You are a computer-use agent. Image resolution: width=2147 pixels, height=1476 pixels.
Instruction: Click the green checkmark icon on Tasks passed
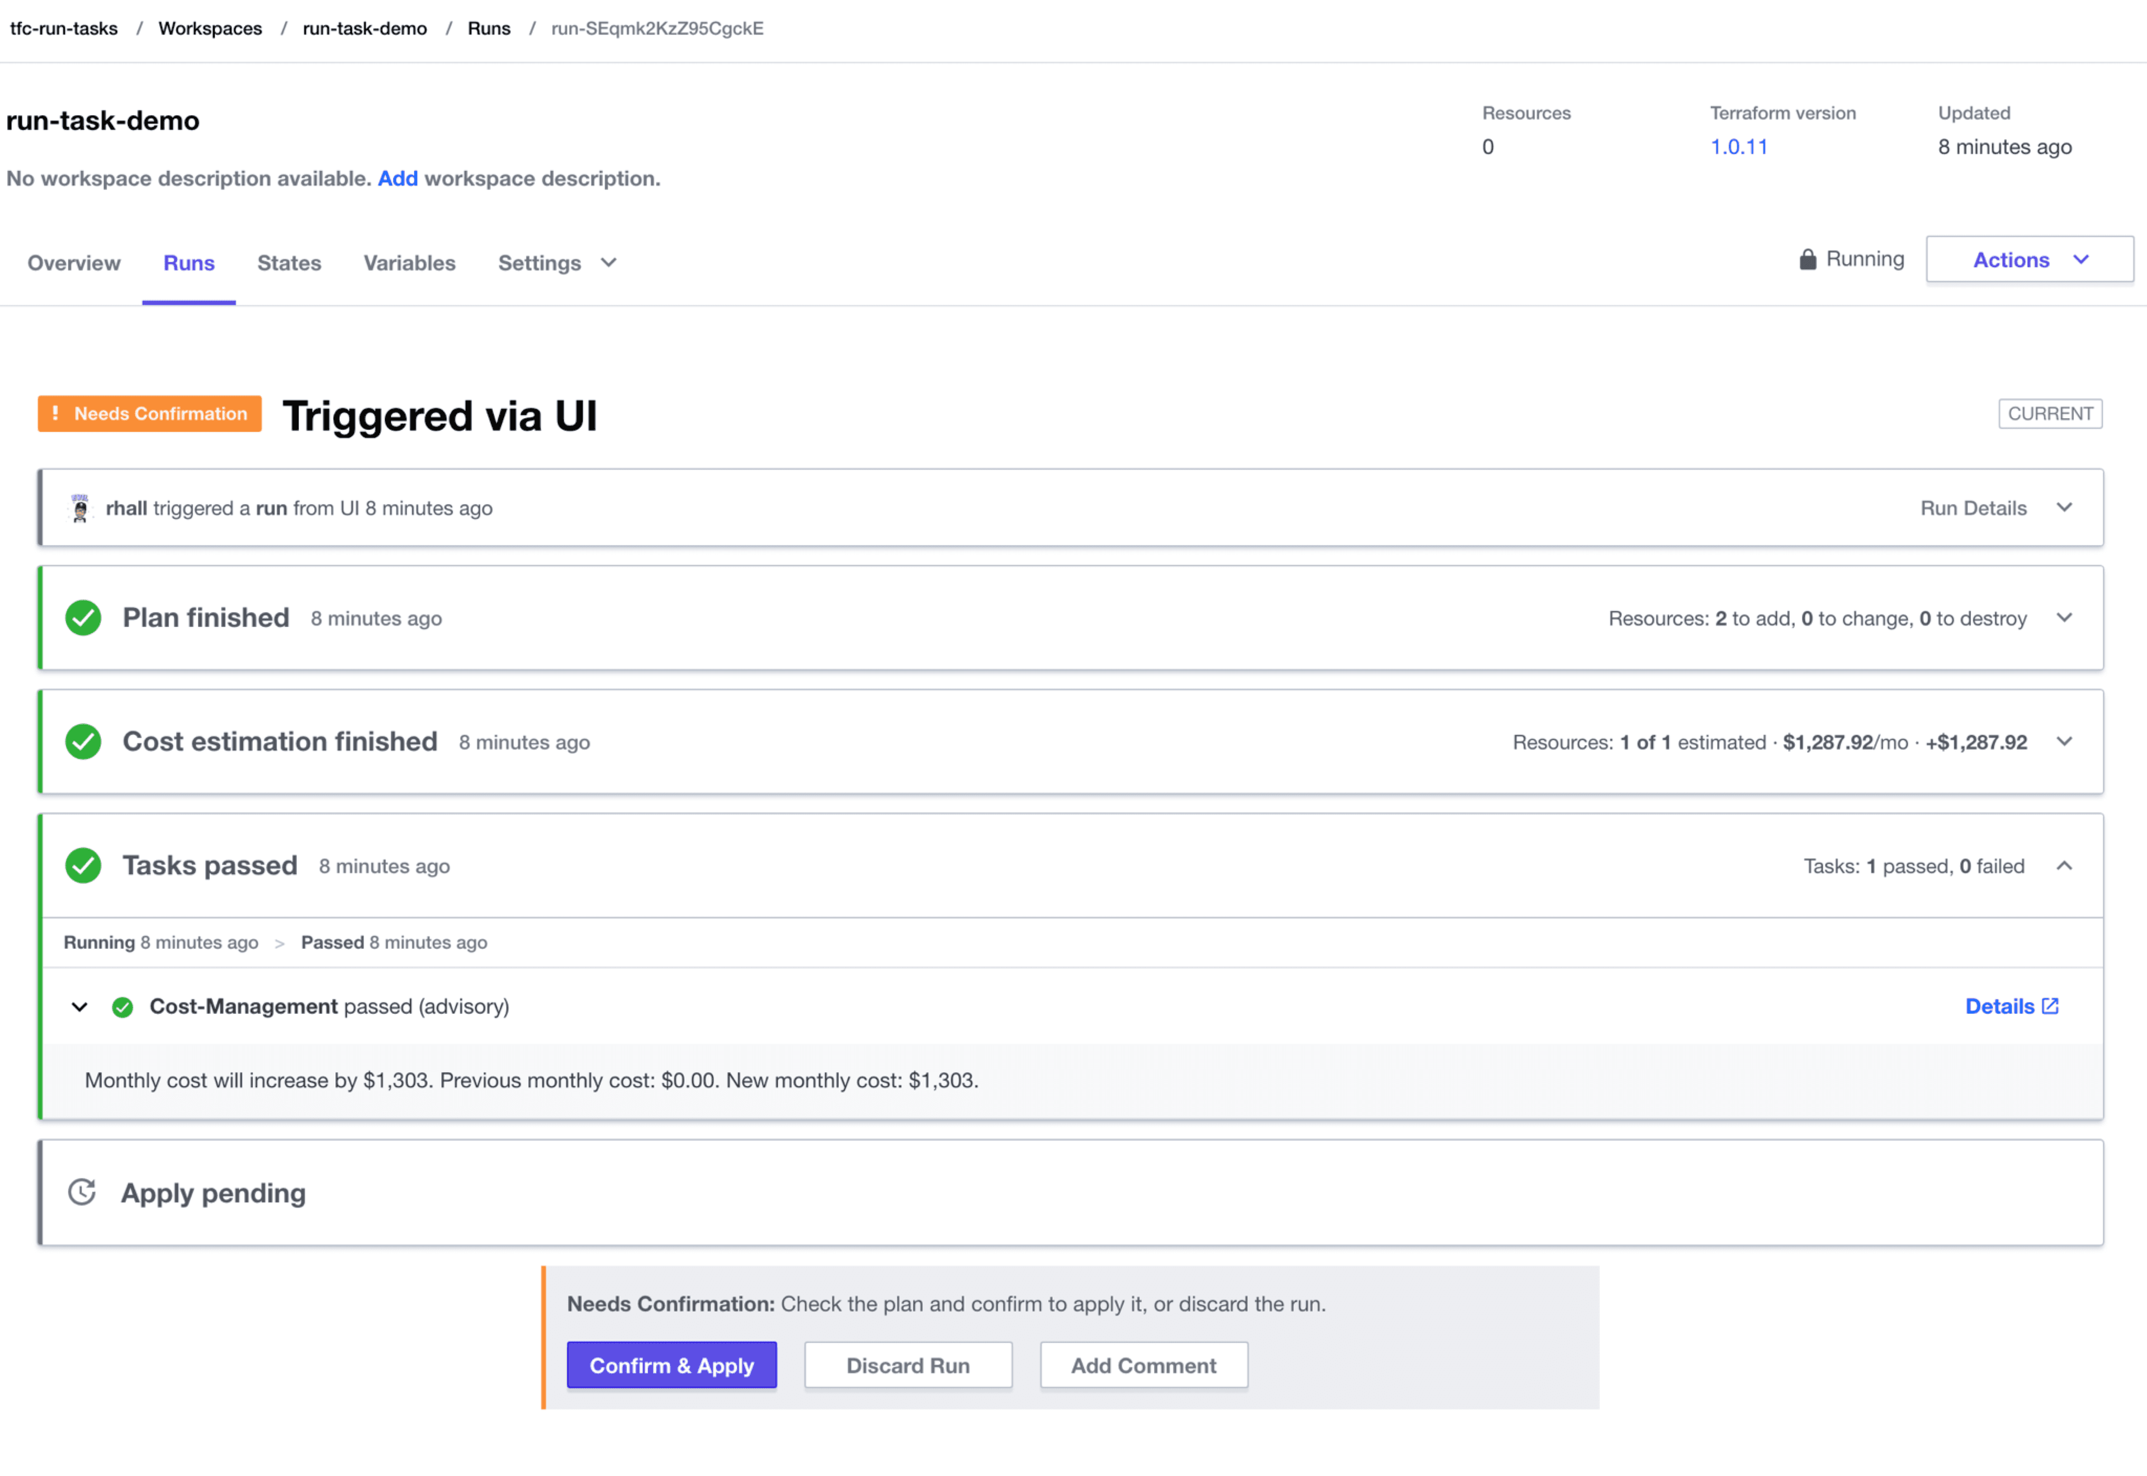83,864
